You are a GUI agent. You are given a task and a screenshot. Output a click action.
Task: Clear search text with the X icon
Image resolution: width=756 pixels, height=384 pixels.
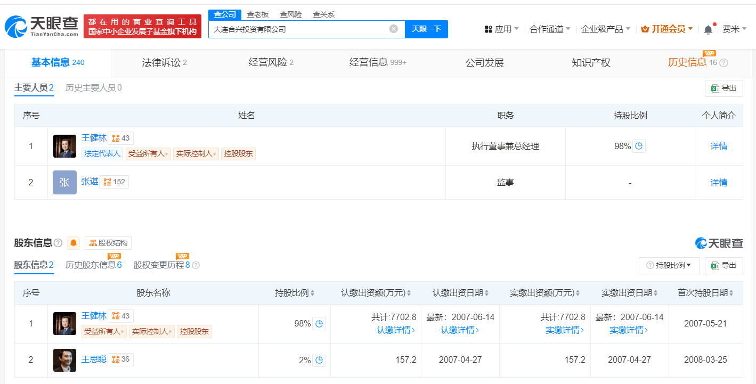(x=393, y=29)
